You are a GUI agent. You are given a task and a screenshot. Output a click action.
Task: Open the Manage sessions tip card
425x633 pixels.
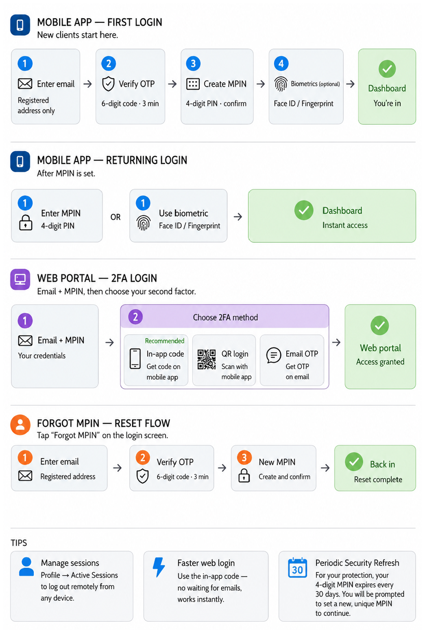(72, 586)
